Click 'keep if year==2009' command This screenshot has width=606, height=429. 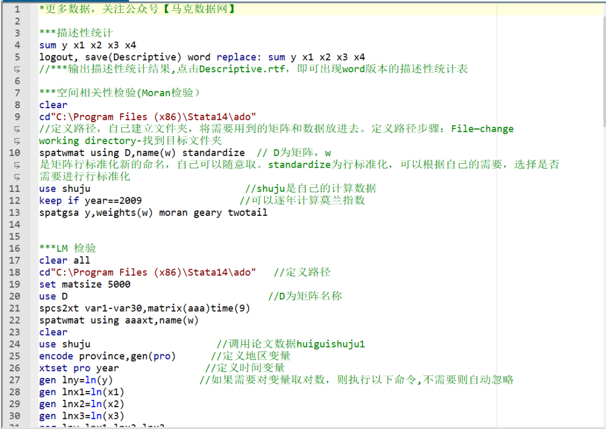(x=90, y=201)
